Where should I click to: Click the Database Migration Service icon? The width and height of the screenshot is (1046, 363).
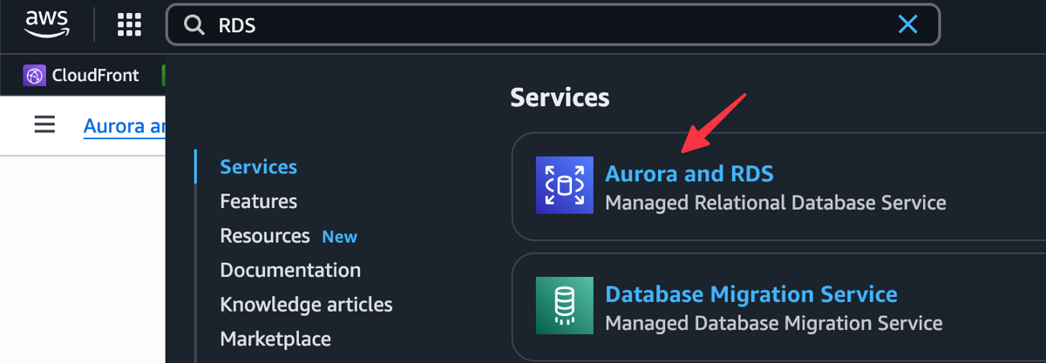565,306
